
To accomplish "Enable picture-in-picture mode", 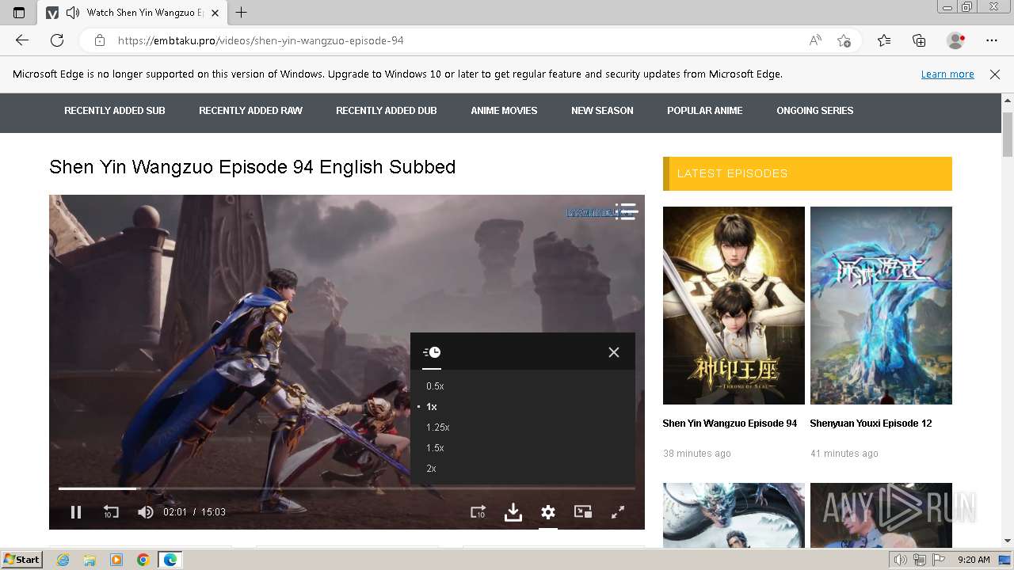I will pos(583,512).
